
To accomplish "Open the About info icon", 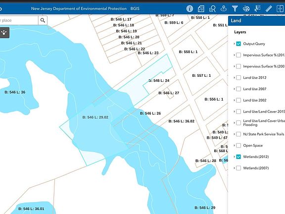I will coord(190,8).
